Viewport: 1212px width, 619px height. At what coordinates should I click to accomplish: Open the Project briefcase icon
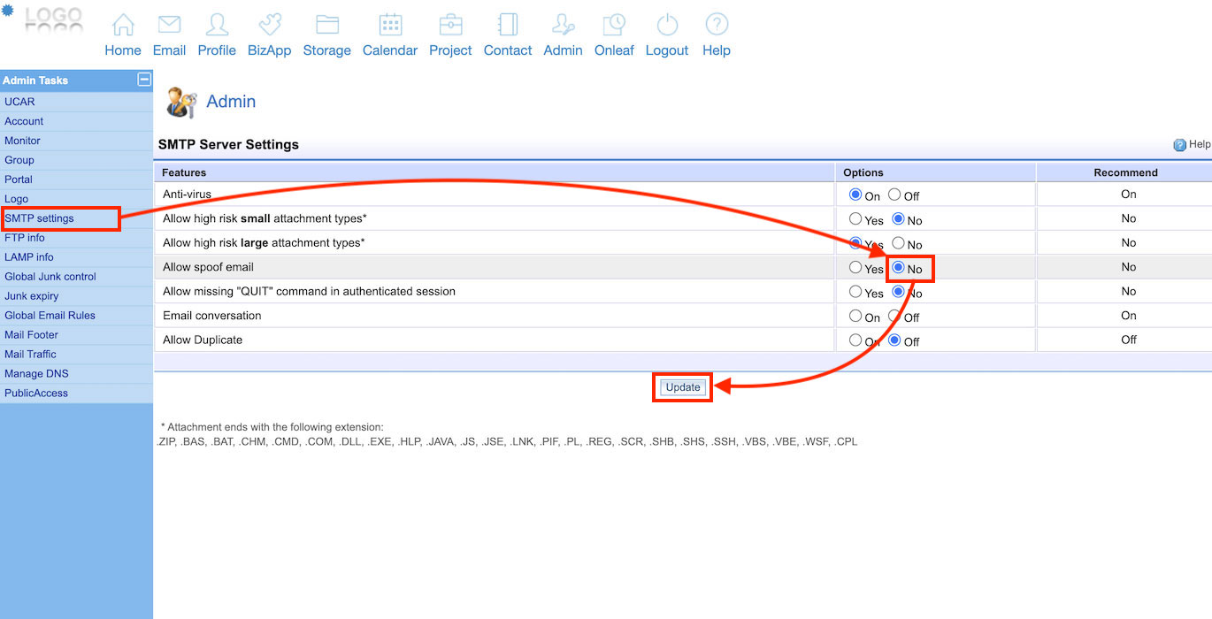coord(450,26)
